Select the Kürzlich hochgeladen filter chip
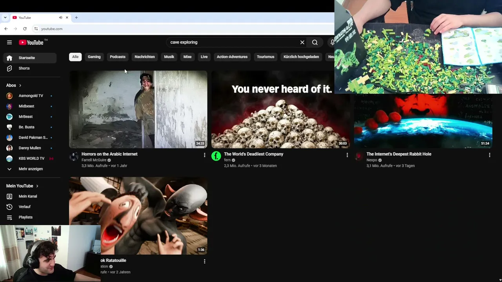The image size is (502, 282). tap(301, 57)
